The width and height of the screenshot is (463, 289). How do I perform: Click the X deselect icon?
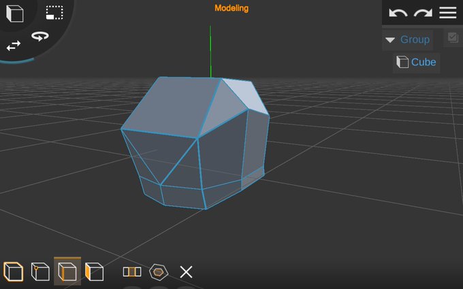[186, 271]
